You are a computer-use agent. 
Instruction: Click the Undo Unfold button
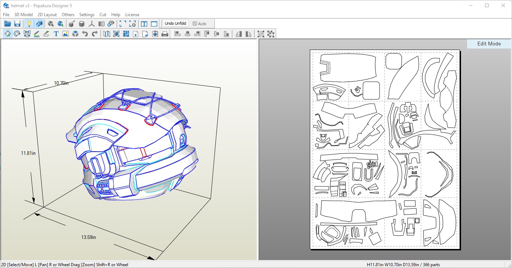176,23
